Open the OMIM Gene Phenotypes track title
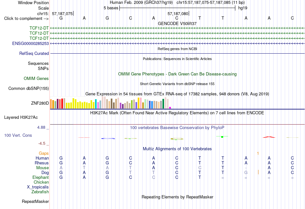Image resolution: width=305 pixels, height=209 pixels. click(x=177, y=74)
